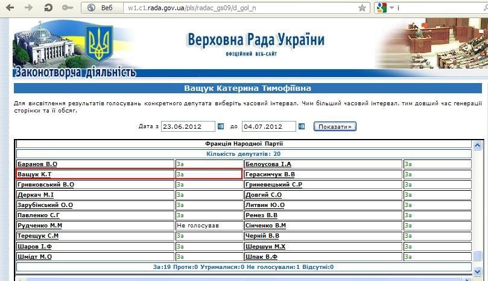Open deputy link 'Литвин Ю.О'
The height and width of the screenshot is (281, 488).
(x=265, y=205)
